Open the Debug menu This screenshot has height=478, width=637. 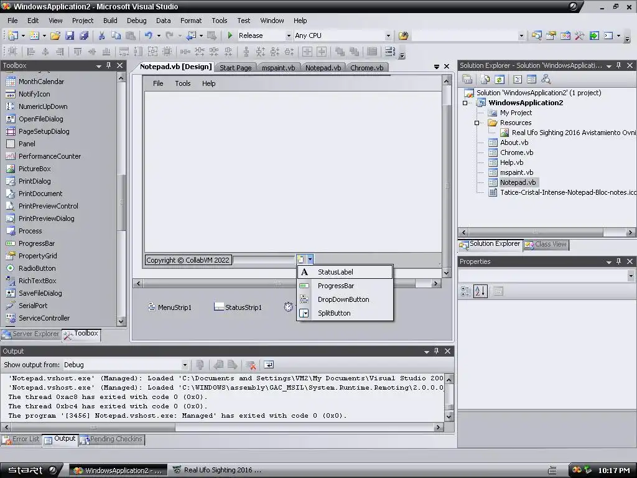pos(136,21)
